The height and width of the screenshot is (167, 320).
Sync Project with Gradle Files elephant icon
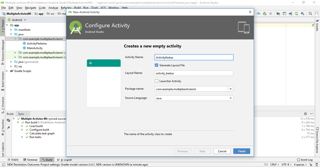pos(291,14)
